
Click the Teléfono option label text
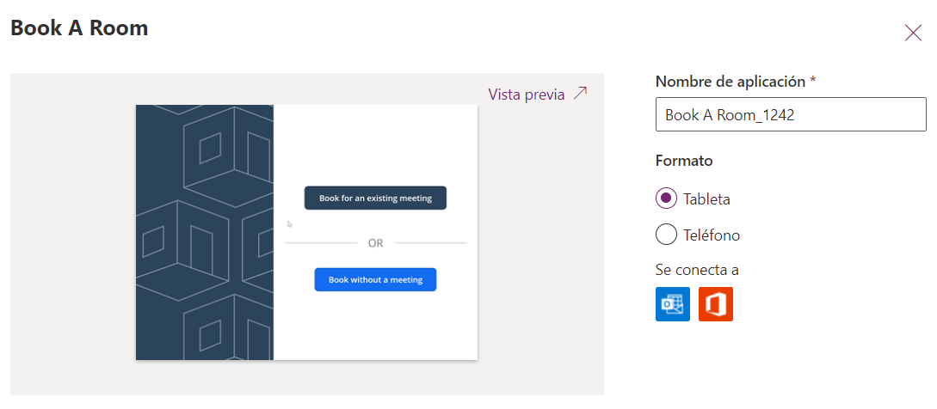pos(712,235)
